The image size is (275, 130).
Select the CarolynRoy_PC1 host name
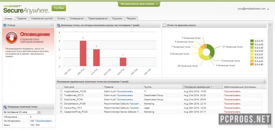(73, 108)
